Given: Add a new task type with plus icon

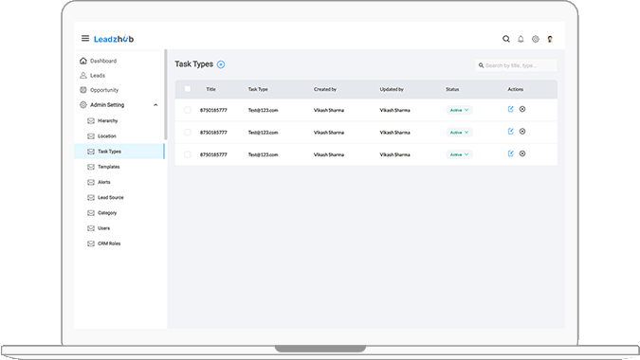Looking at the screenshot, I should (x=221, y=64).
